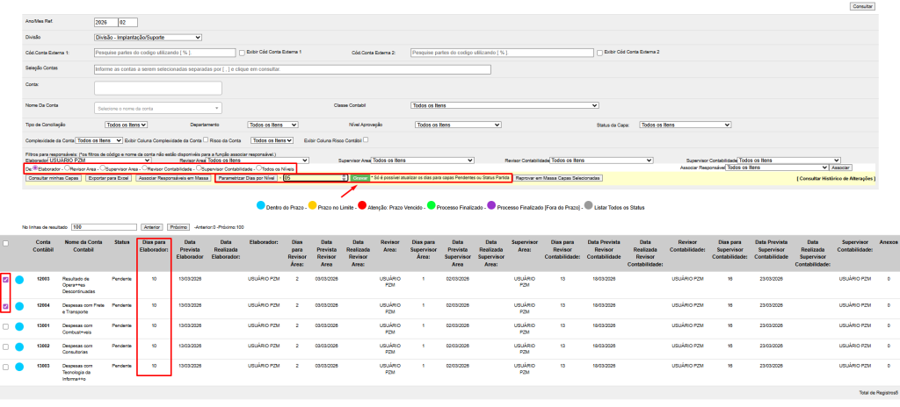The height and width of the screenshot is (407, 900).
Task: Click blue status circle for account 13001
Action: click(19, 326)
